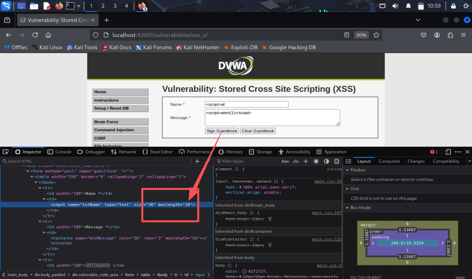Open the Save to Pocket icon
The image size is (472, 279).
click(x=424, y=35)
